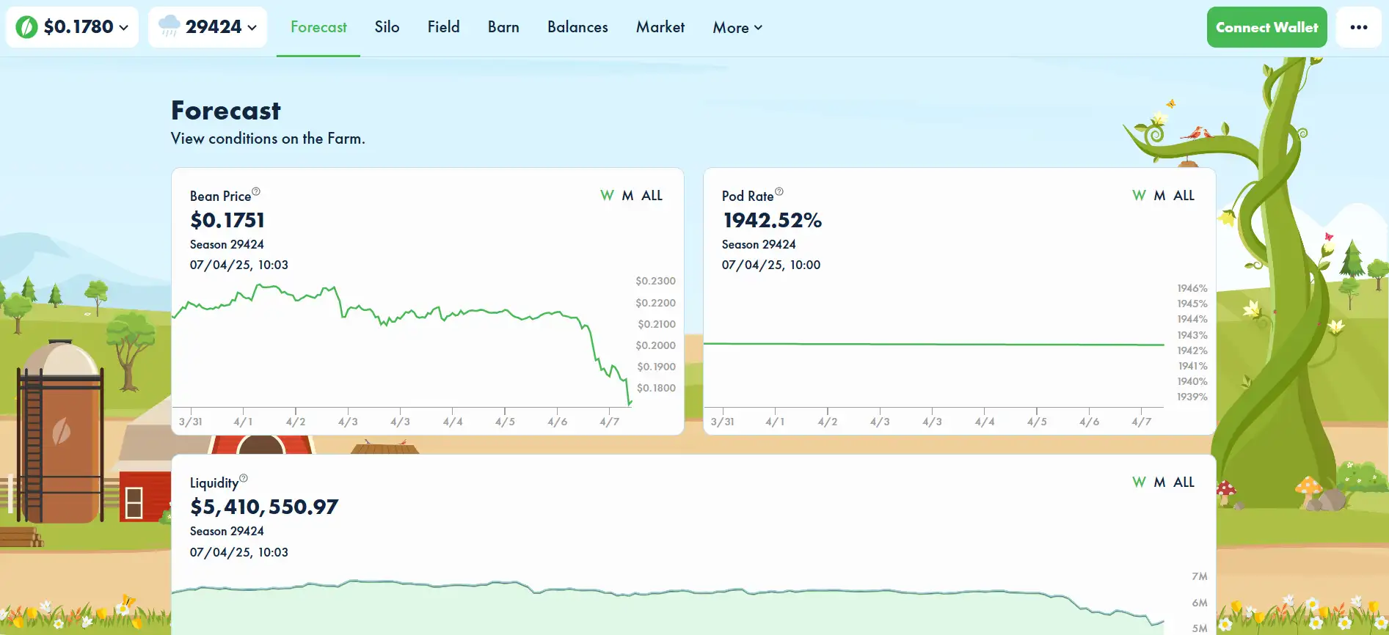Select weekly range on Bean Price chart
Viewport: 1389px width, 635px height.
pos(607,196)
